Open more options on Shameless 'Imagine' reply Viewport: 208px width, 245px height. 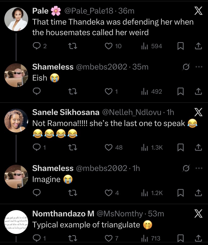click(199, 168)
